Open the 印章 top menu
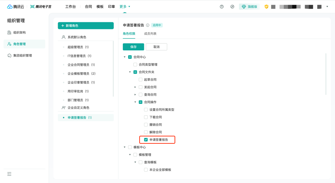 point(111,6)
